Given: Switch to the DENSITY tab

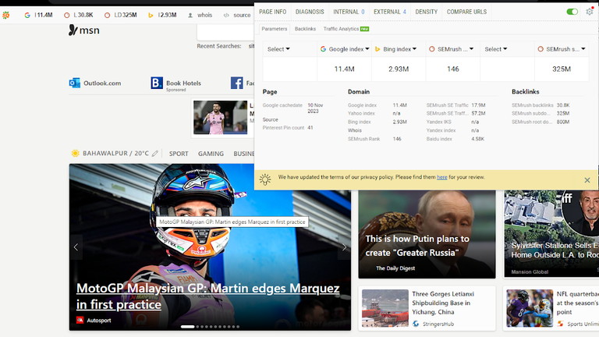Looking at the screenshot, I should click(x=427, y=12).
